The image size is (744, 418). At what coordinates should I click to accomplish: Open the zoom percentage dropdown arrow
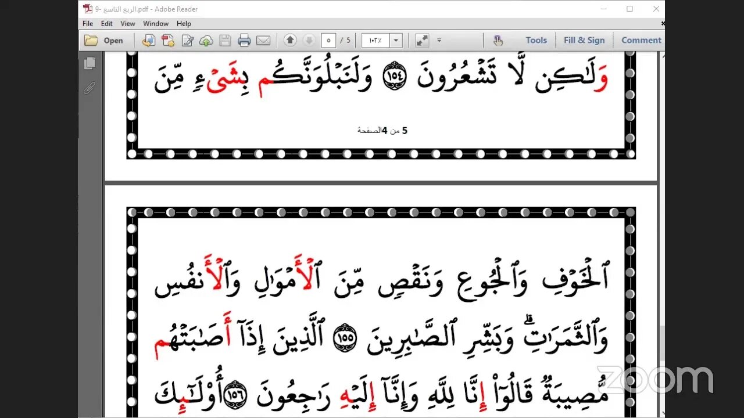coord(396,40)
